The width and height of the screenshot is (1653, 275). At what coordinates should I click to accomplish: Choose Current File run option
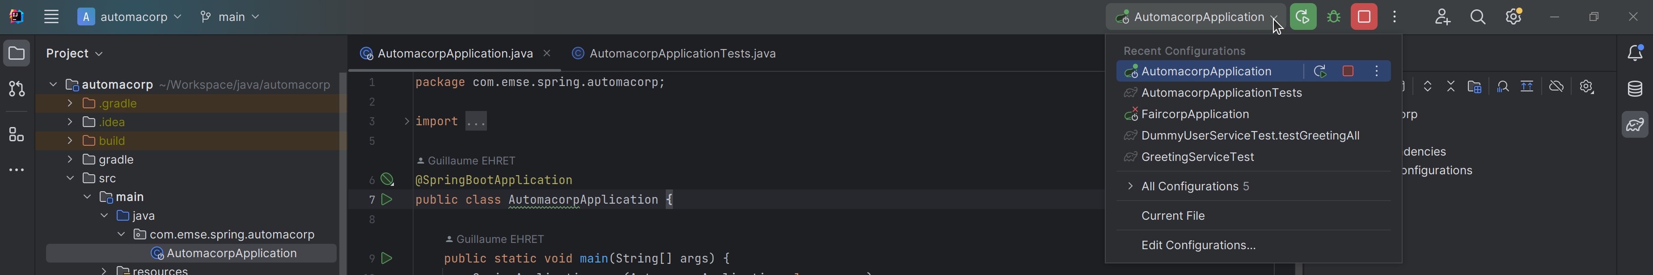coord(1253,216)
